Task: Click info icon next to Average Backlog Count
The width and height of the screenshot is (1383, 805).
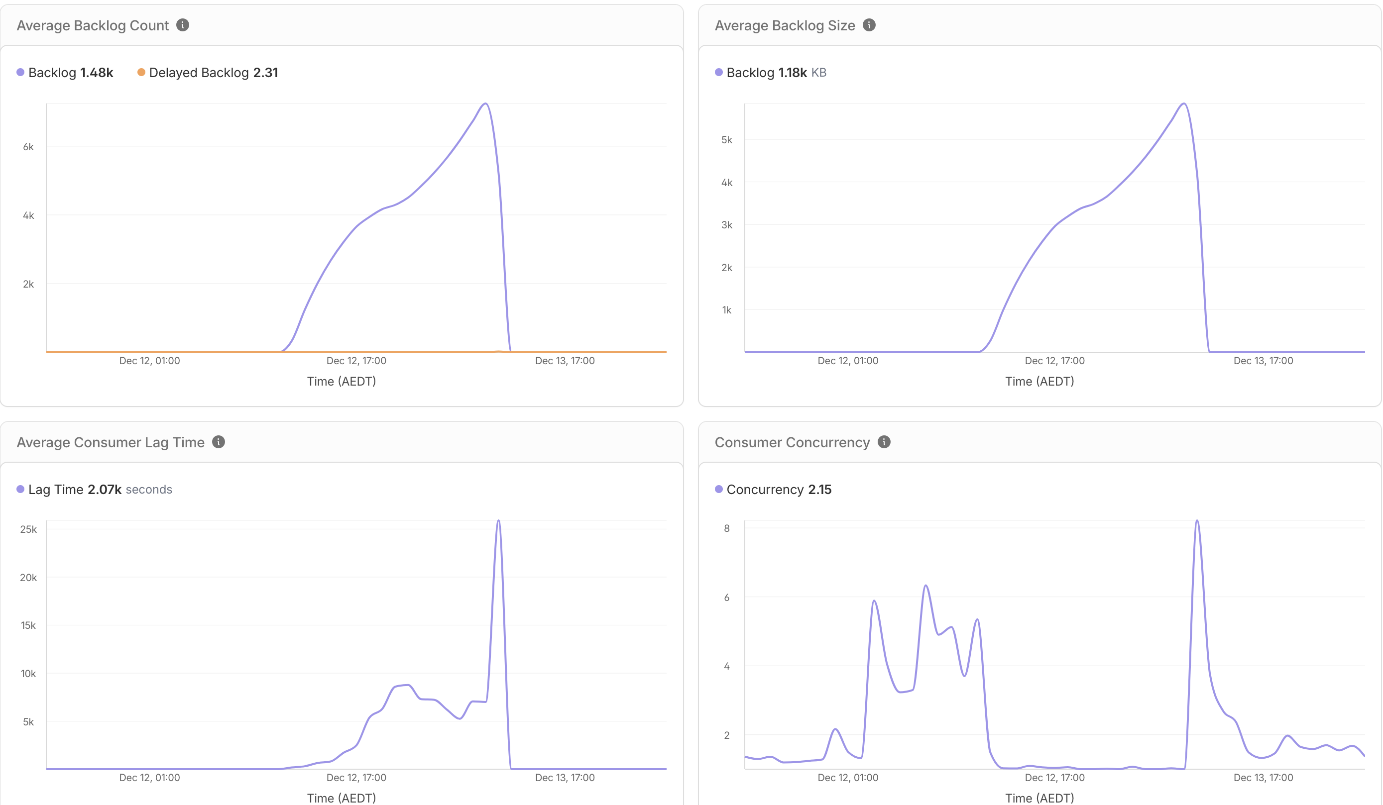Action: [x=183, y=25]
